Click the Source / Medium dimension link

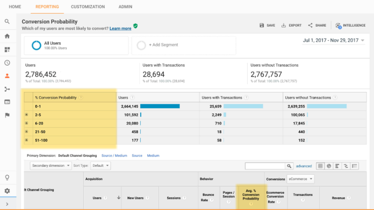(114, 156)
